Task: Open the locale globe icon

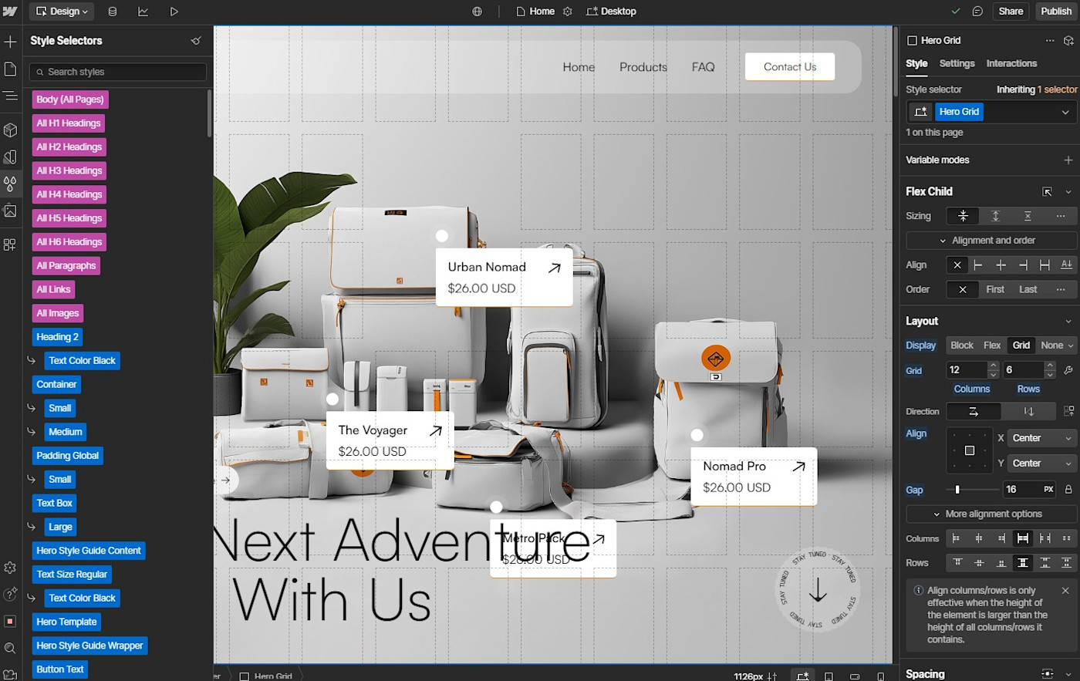Action: click(478, 12)
